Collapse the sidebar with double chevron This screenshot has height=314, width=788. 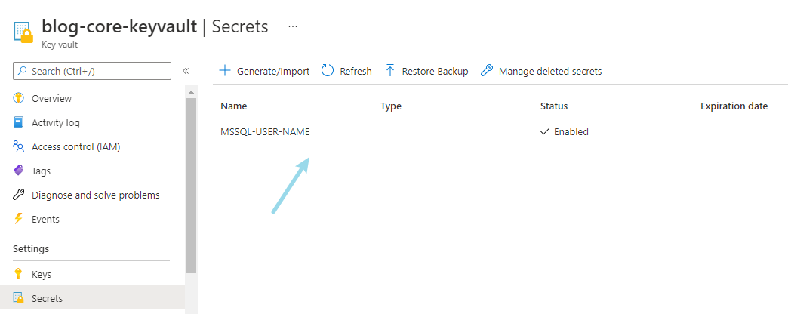[186, 71]
